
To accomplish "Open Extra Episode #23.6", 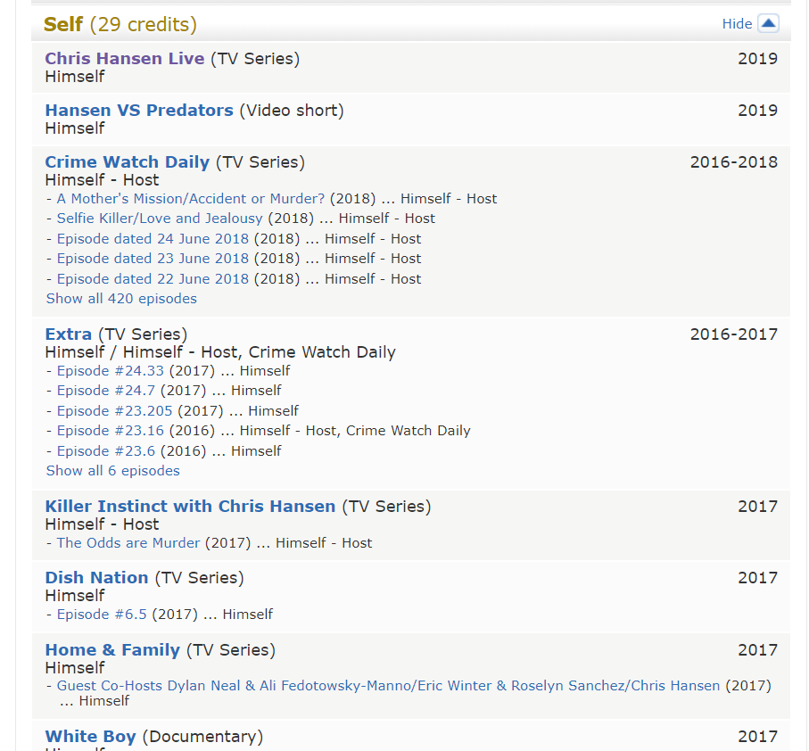I will (x=106, y=451).
